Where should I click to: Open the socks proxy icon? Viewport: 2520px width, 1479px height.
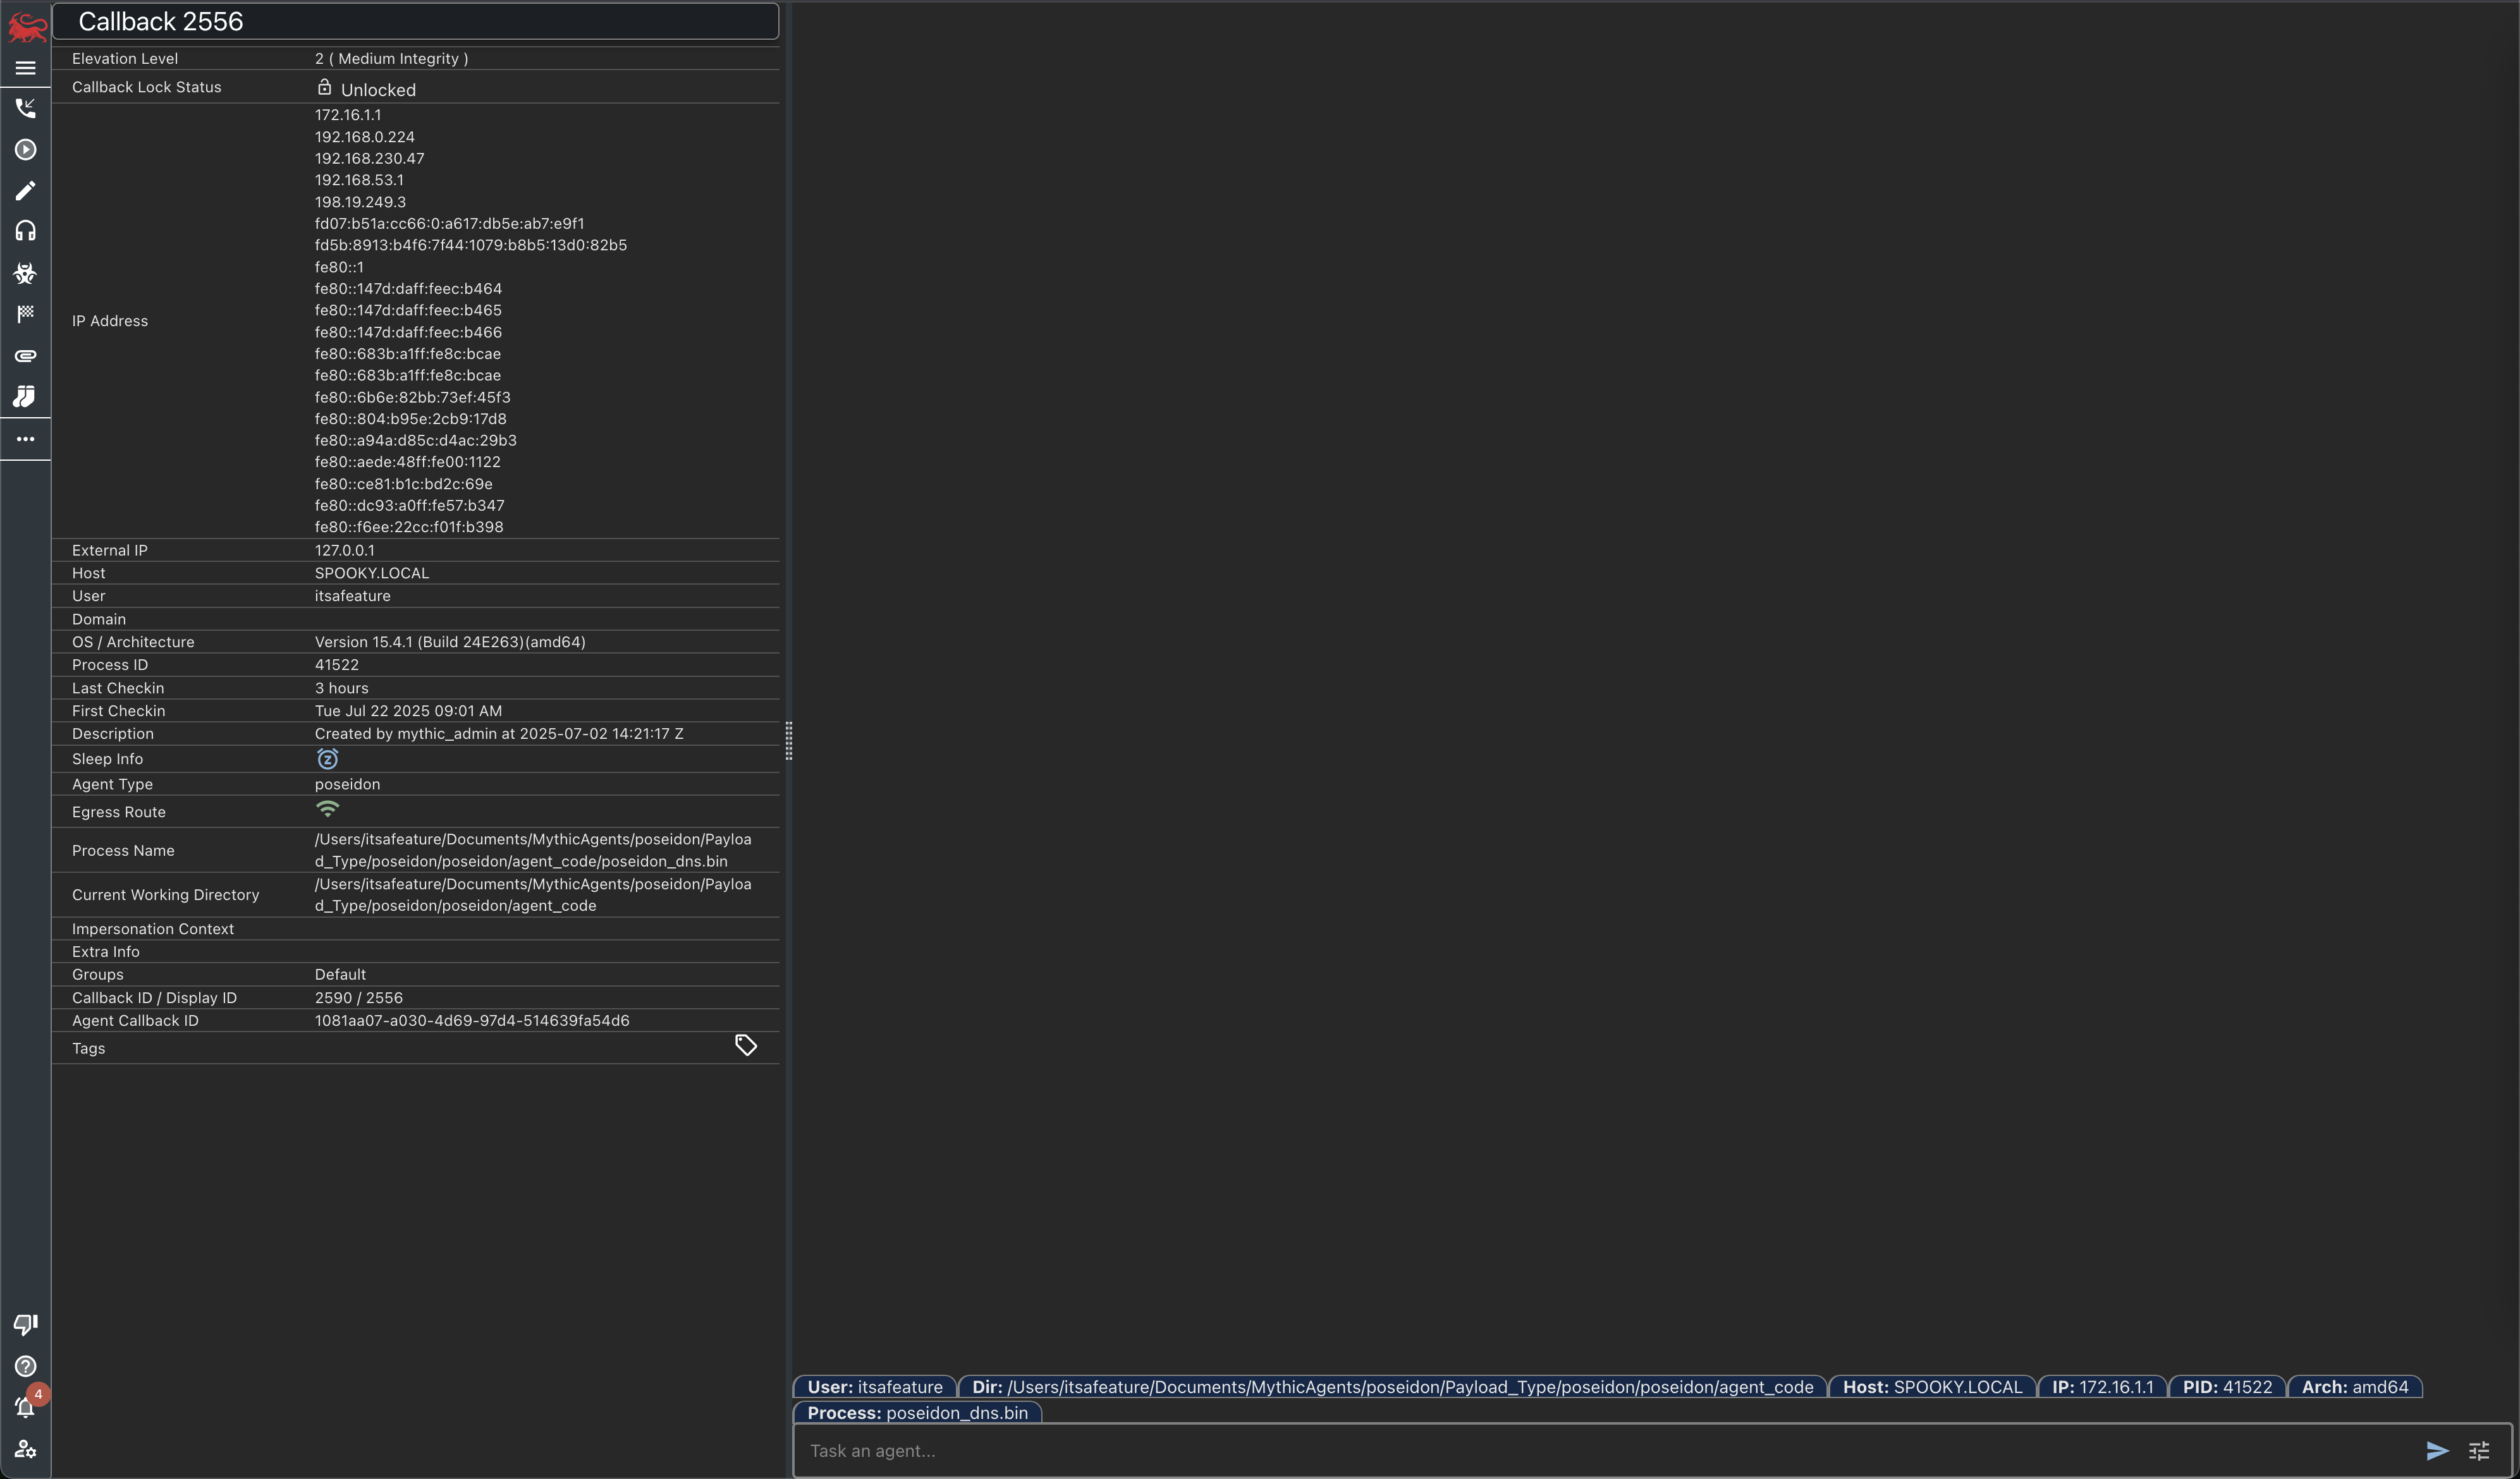coord(26,397)
